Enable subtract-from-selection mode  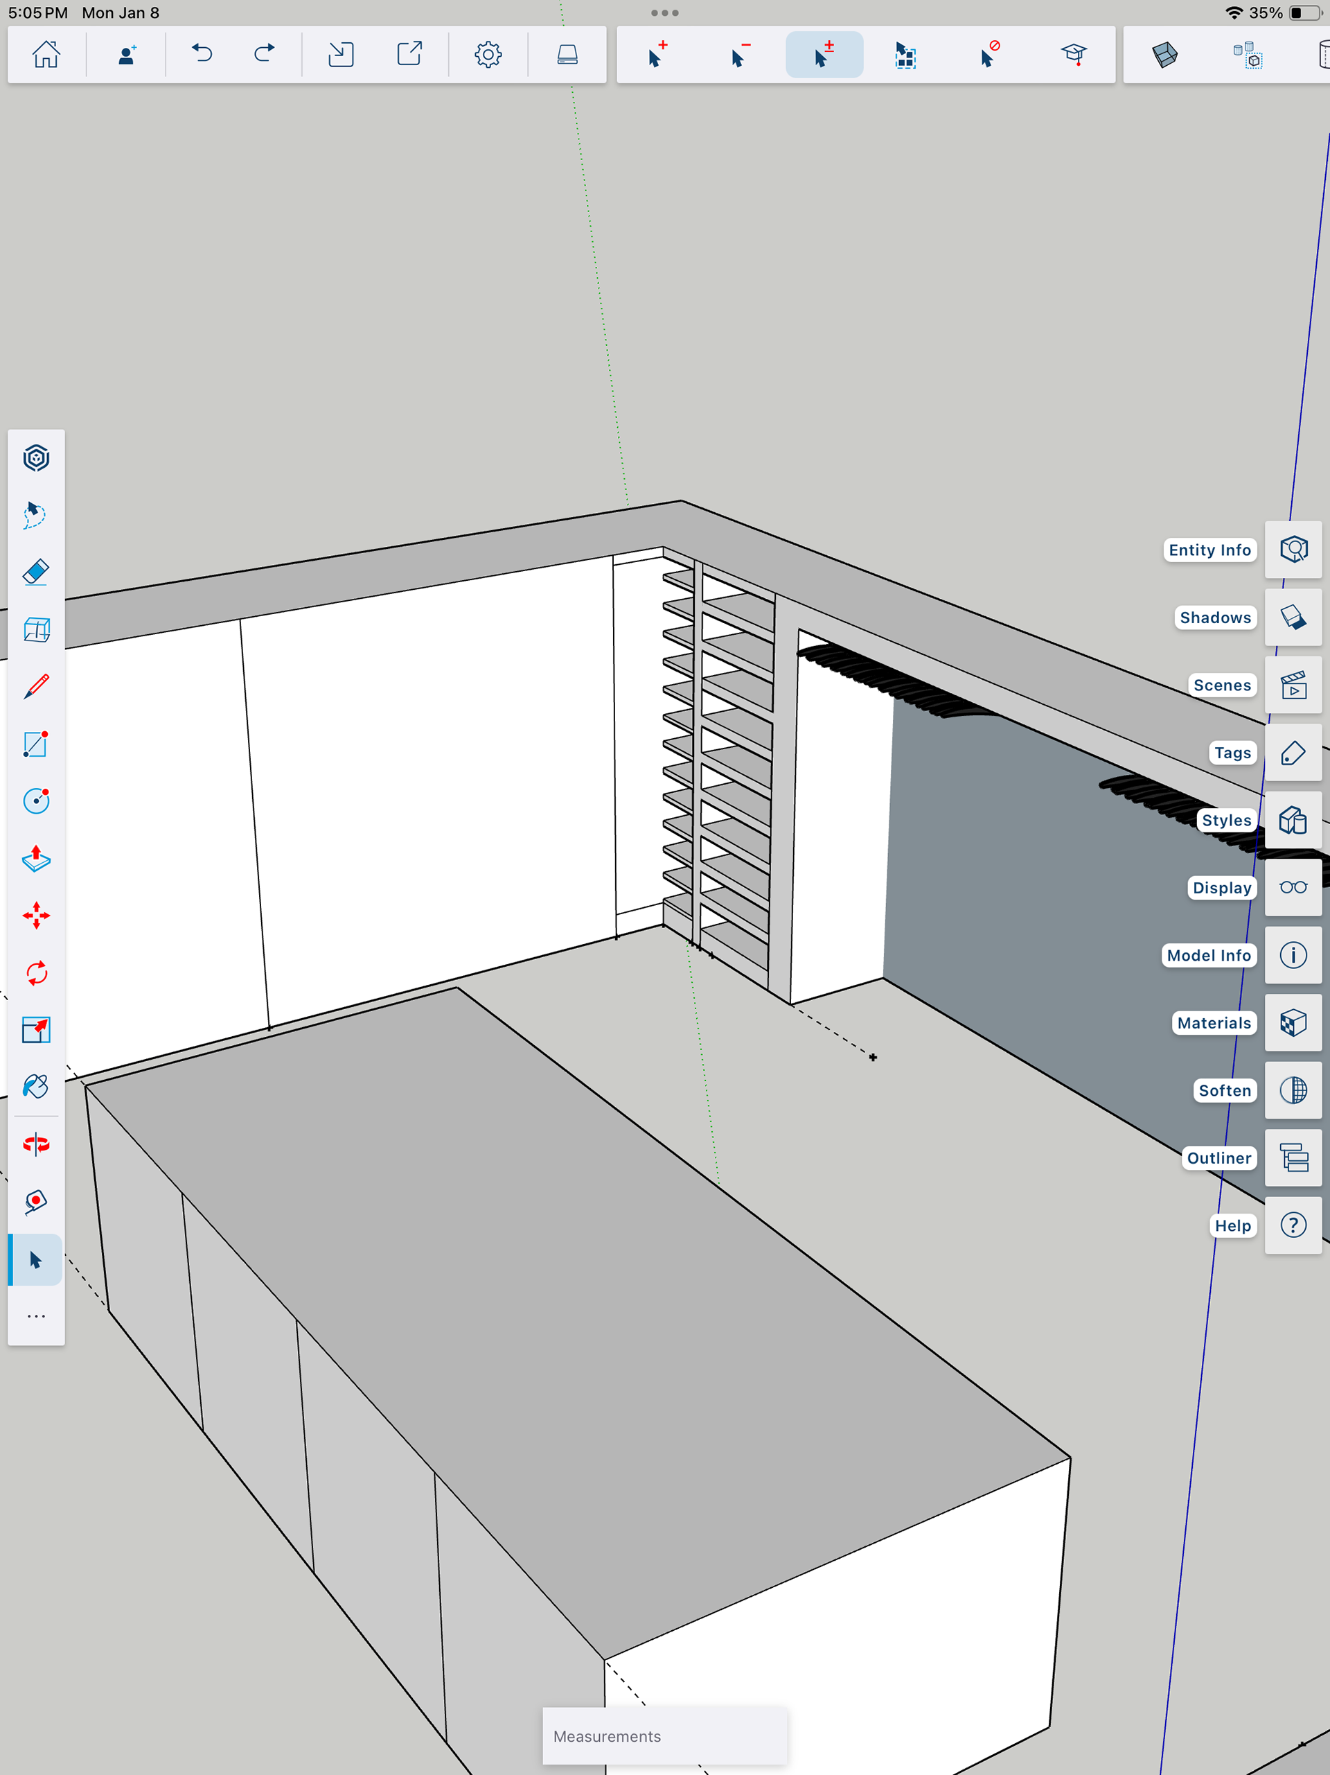(741, 55)
